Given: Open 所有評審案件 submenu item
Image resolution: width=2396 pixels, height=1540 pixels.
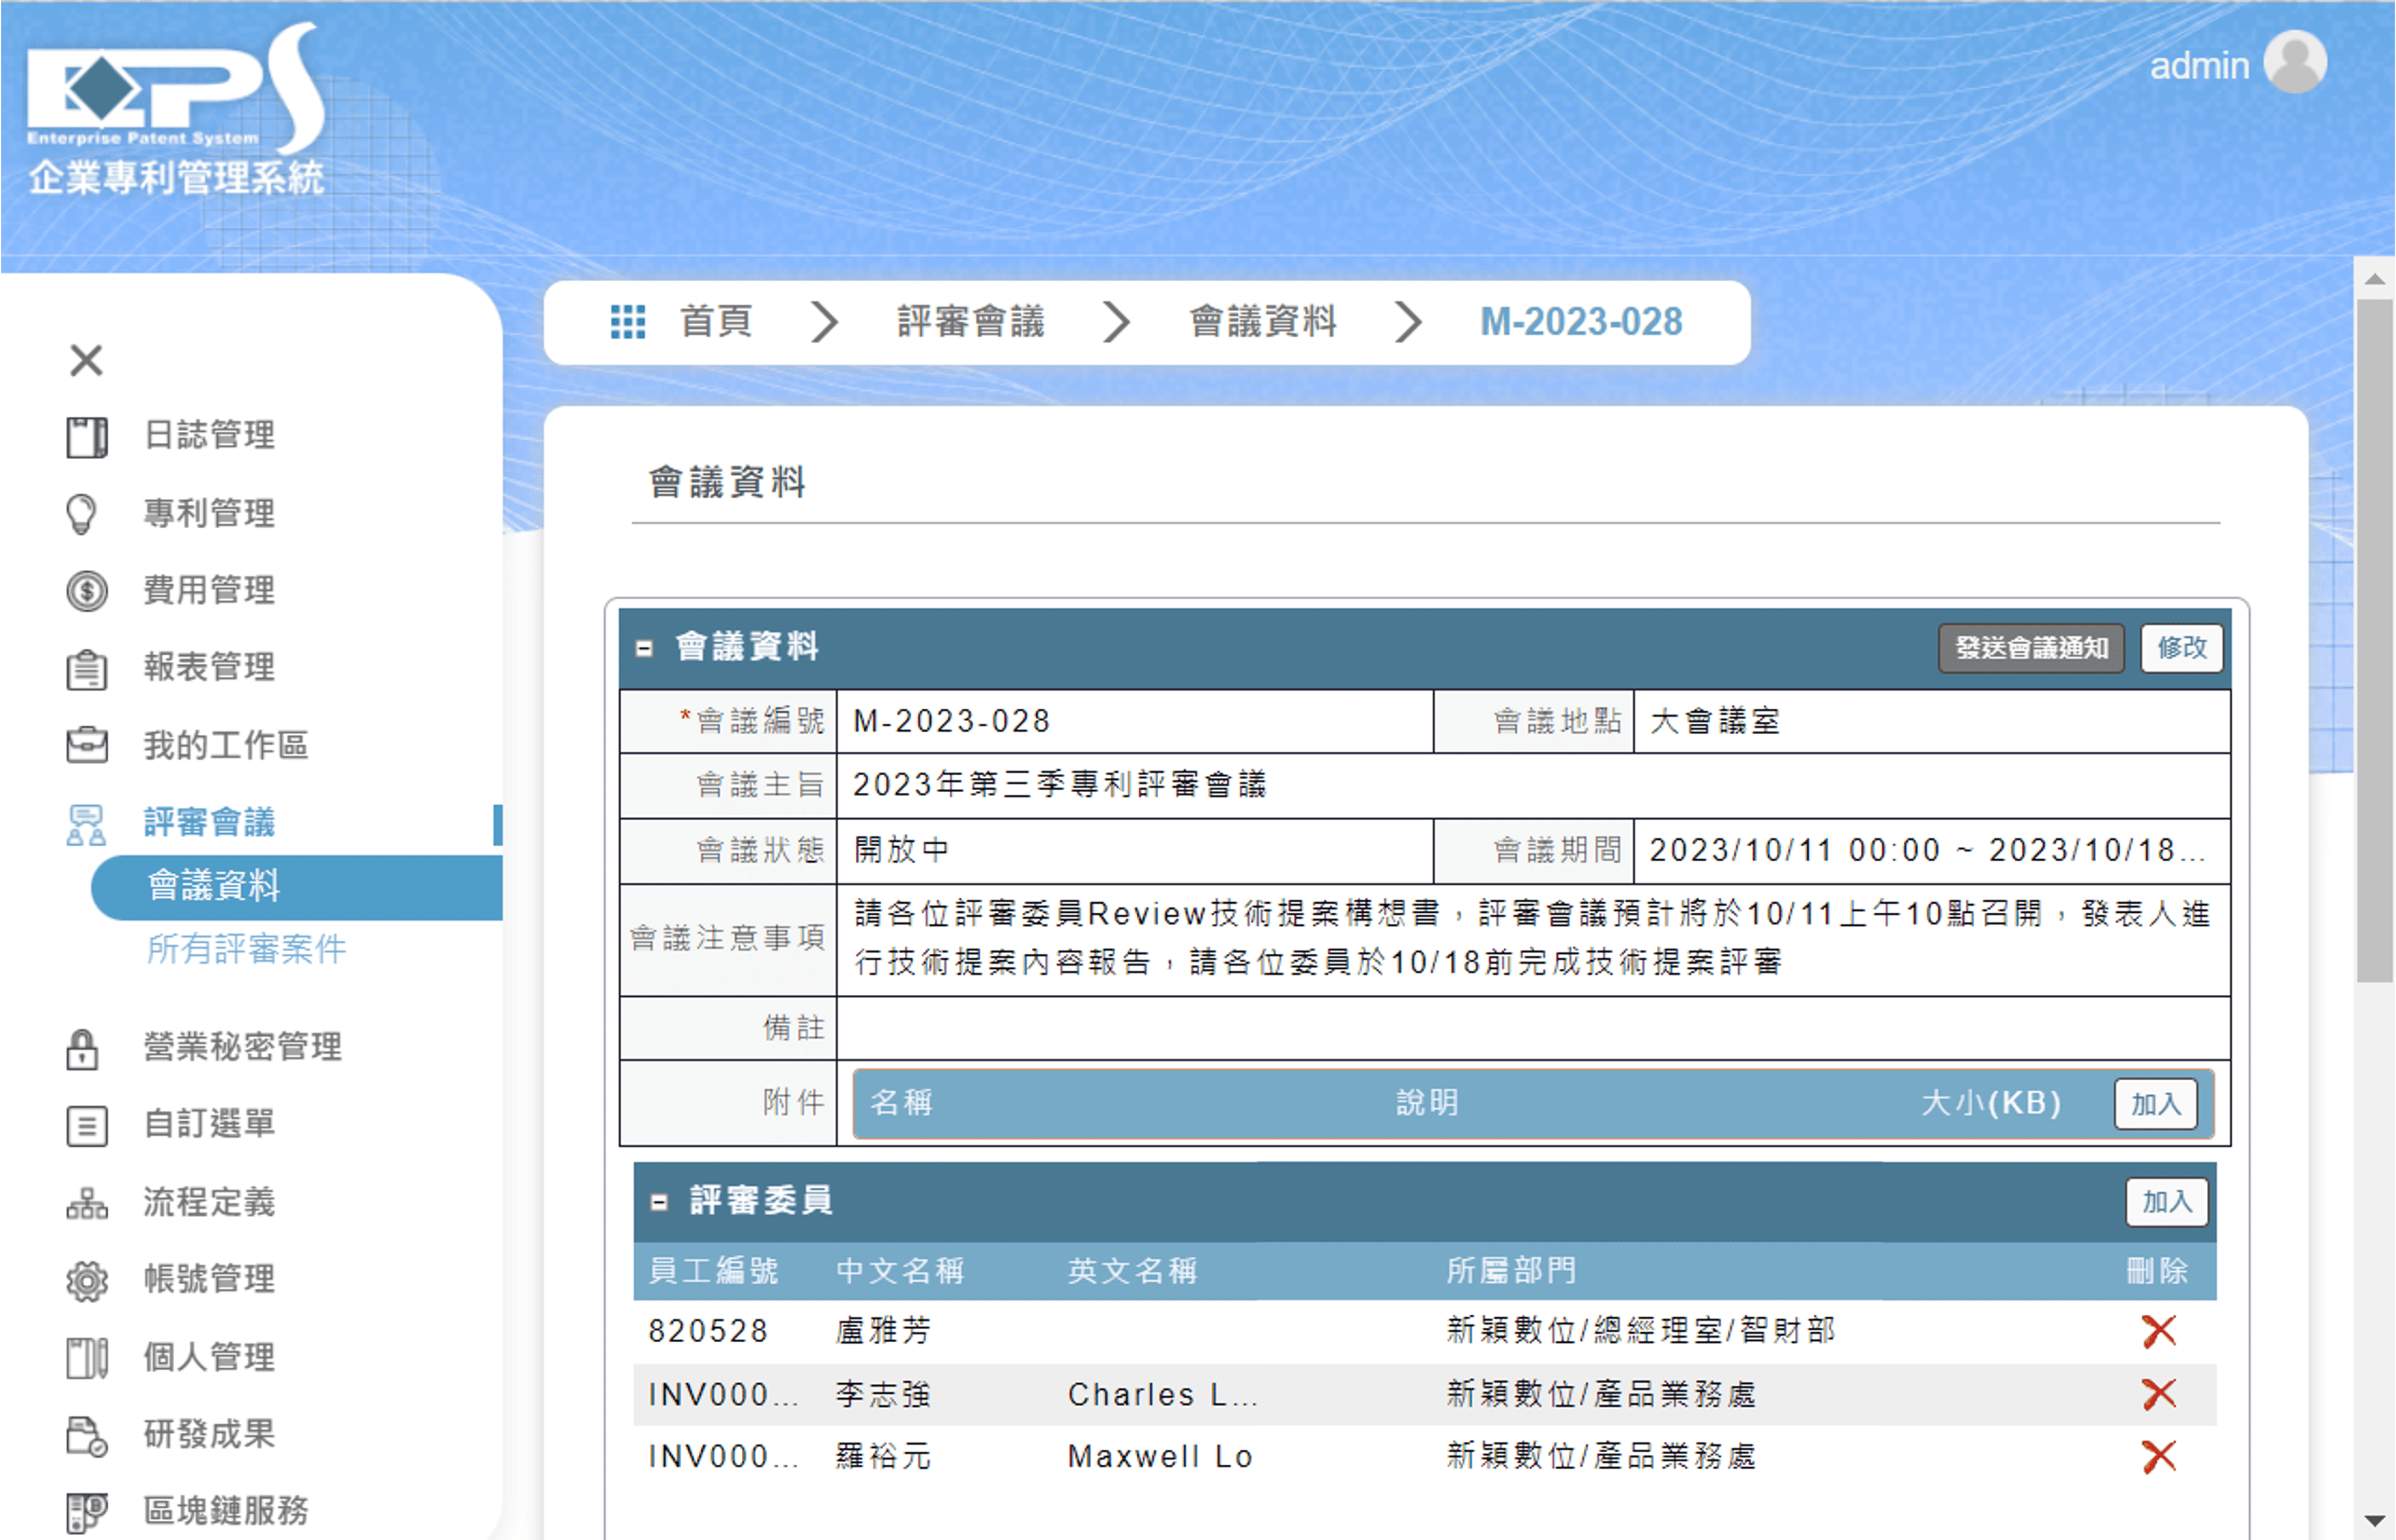Looking at the screenshot, I should pos(246,949).
